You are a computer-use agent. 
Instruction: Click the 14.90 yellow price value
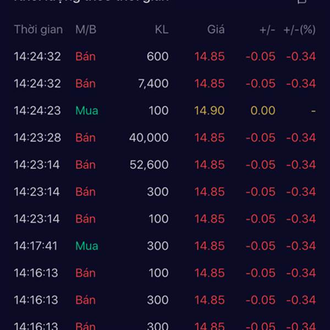(x=209, y=111)
